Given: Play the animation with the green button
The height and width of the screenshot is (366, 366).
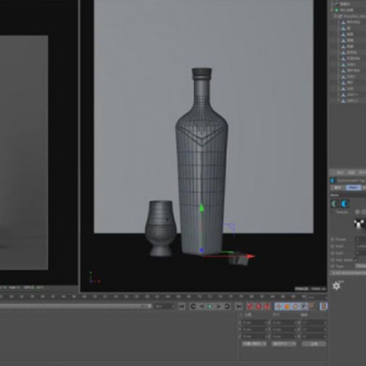Looking at the screenshot, I should [x=210, y=306].
